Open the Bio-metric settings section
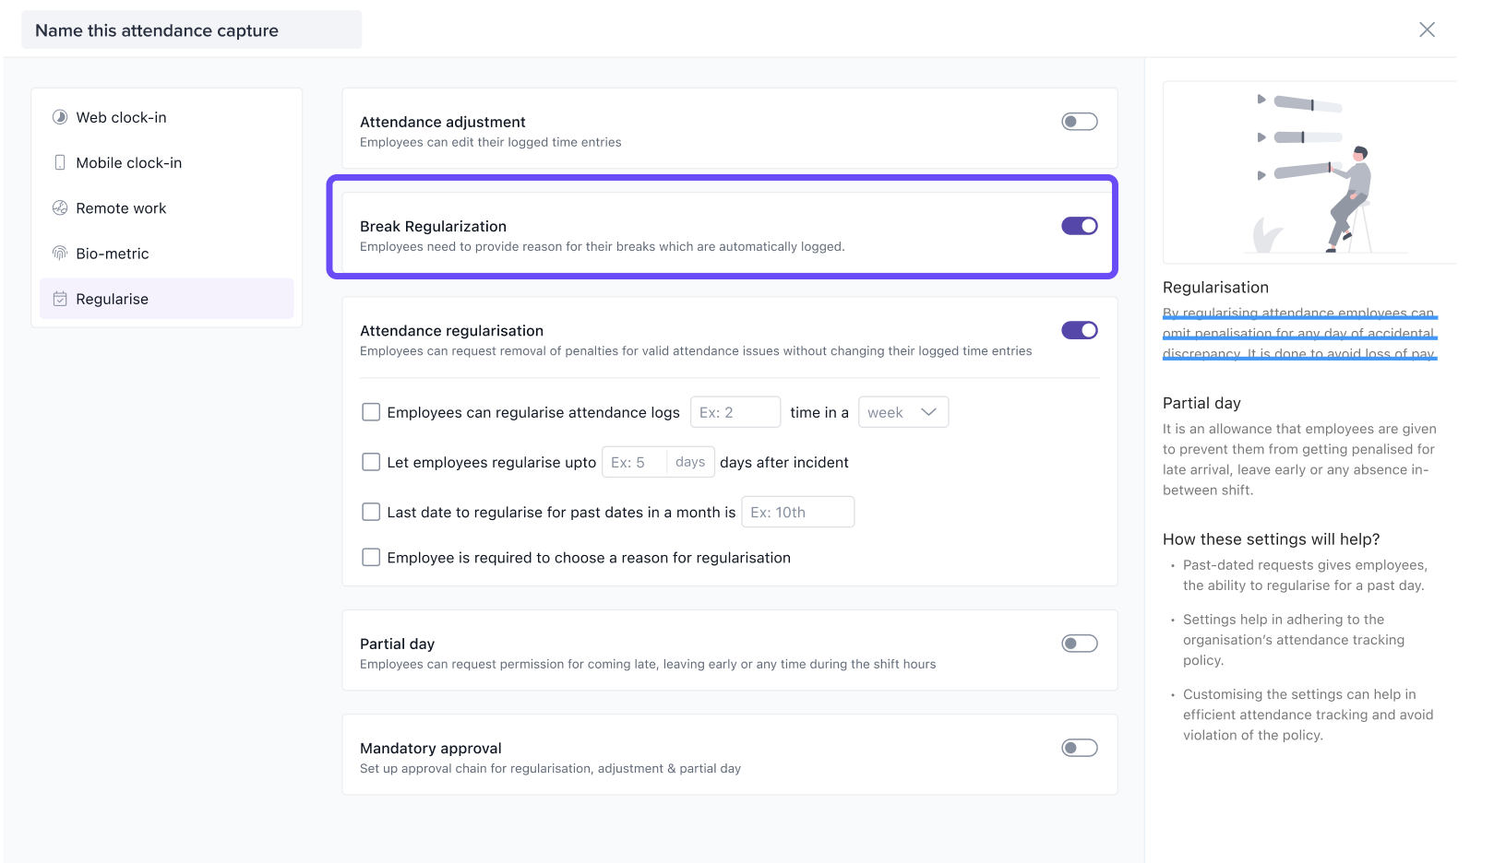 (x=113, y=254)
